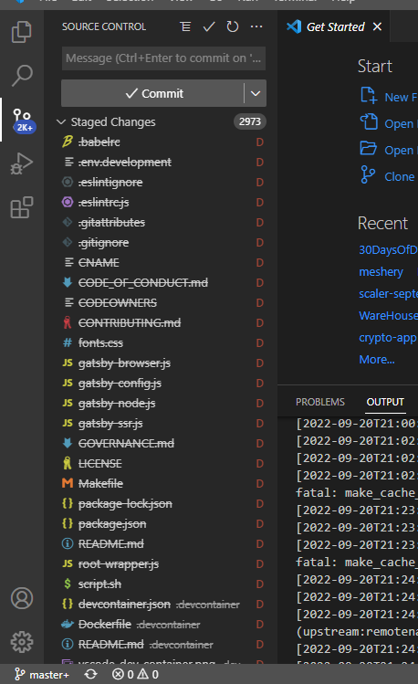The width and height of the screenshot is (418, 684).
Task: Open the Commit button dropdown arrow
Action: pos(256,93)
